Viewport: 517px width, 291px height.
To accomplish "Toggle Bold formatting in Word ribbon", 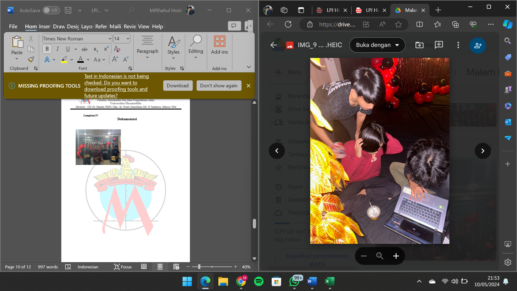I will coord(47,49).
